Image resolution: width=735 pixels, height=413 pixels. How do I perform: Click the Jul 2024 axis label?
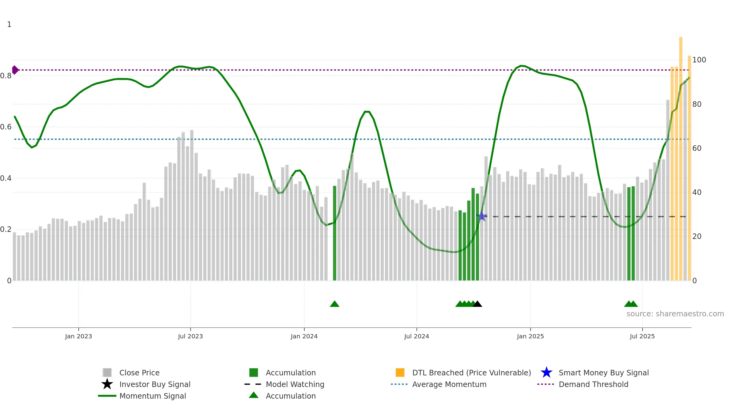417,336
